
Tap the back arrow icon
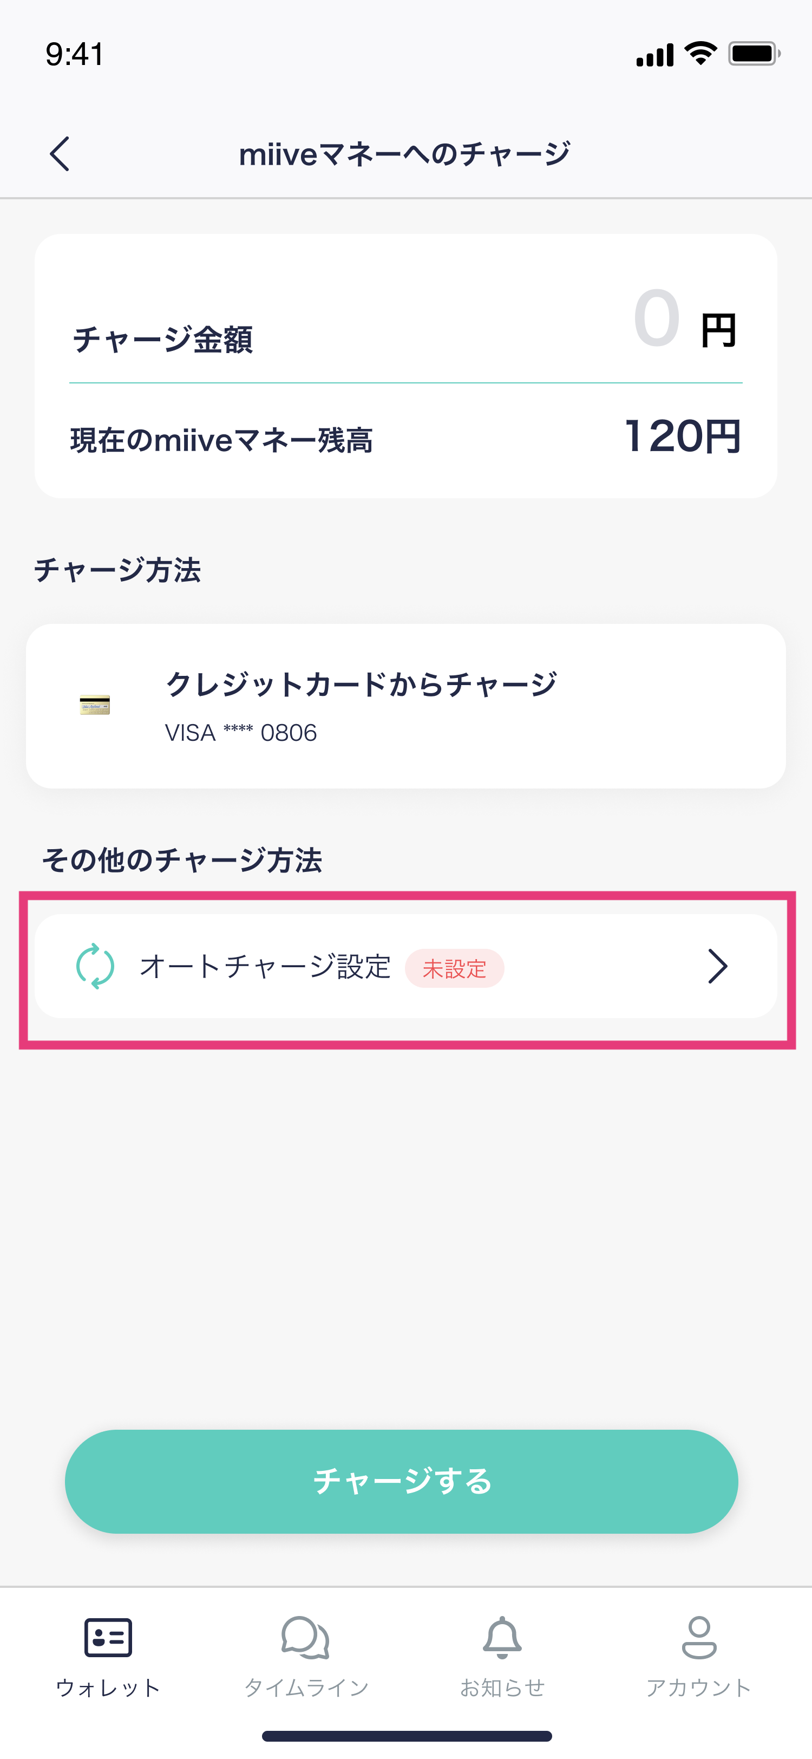tap(60, 154)
